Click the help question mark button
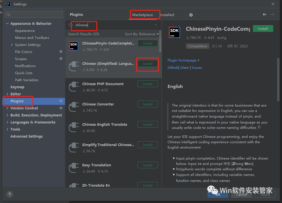 (10, 194)
